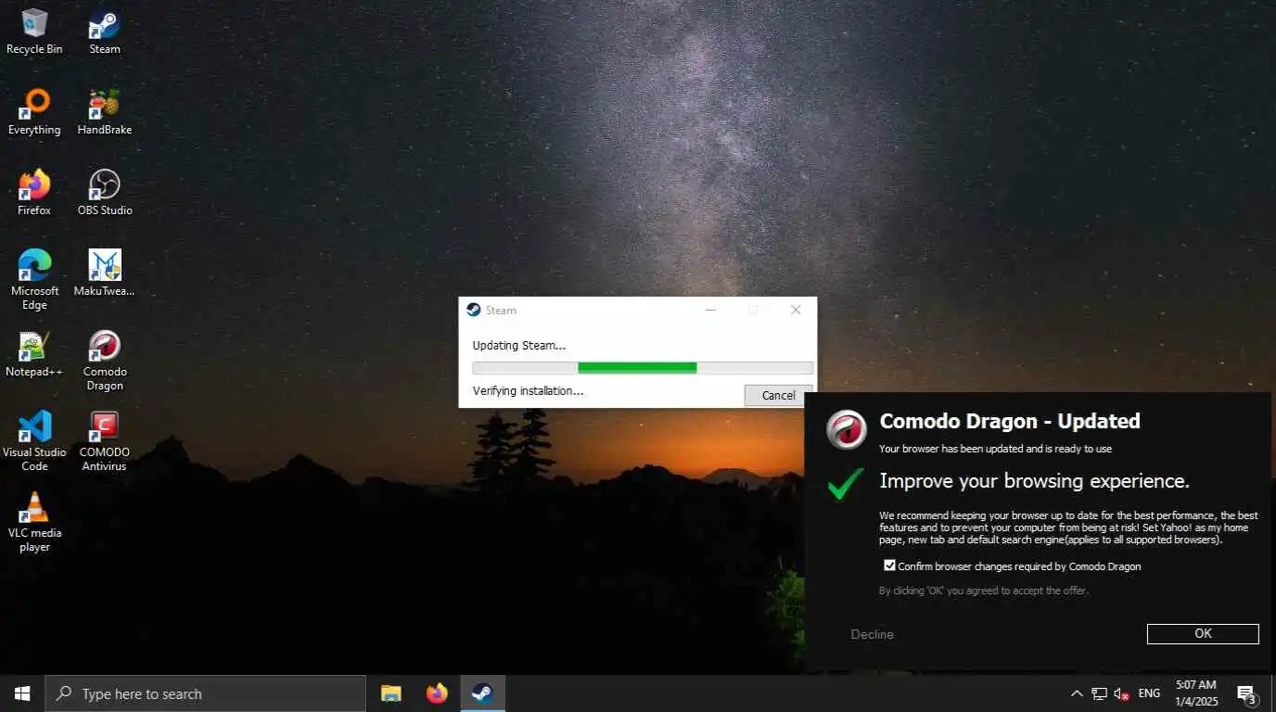Click the green checkmark in Comodo popup
This screenshot has height=712, width=1276.
[845, 483]
